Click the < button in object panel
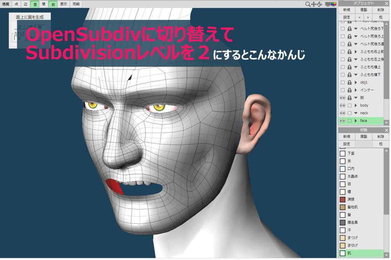The width and height of the screenshot is (391, 260). 359,17
